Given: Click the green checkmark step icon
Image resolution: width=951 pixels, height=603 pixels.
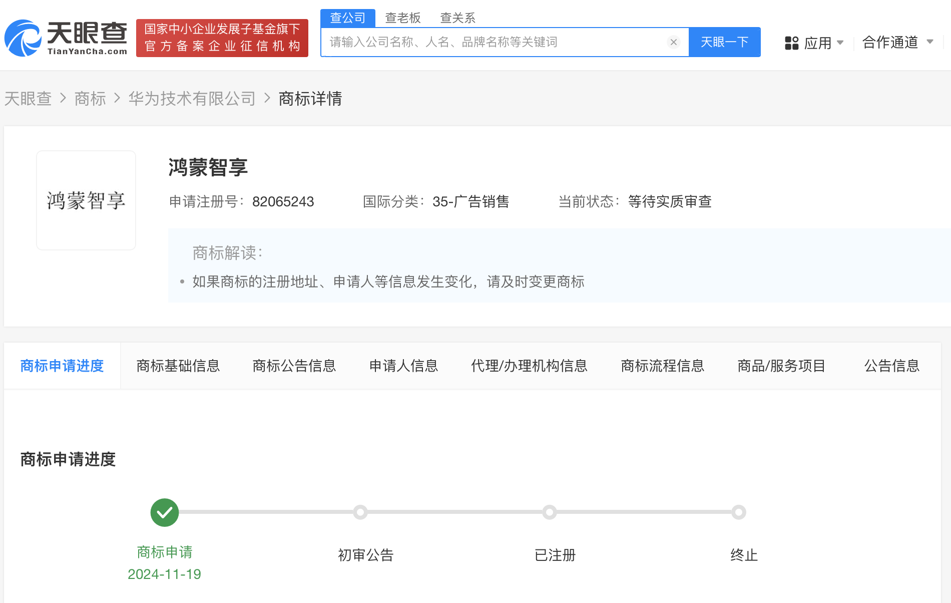Looking at the screenshot, I should point(165,512).
